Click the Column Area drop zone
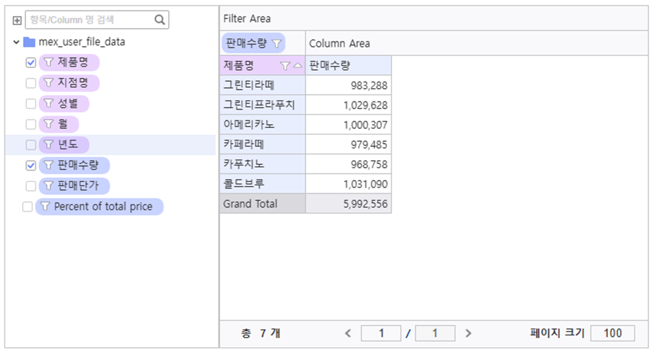This screenshot has width=660, height=356. (x=477, y=43)
